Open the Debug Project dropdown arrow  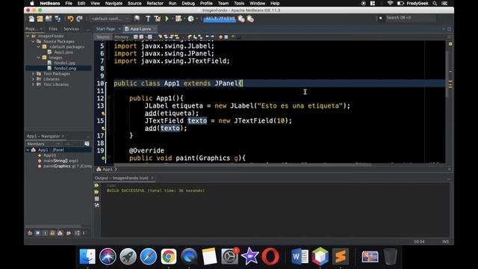[184, 19]
